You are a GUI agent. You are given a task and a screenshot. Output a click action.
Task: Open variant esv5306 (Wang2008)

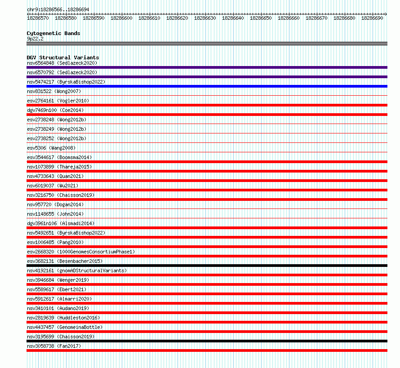(51, 148)
